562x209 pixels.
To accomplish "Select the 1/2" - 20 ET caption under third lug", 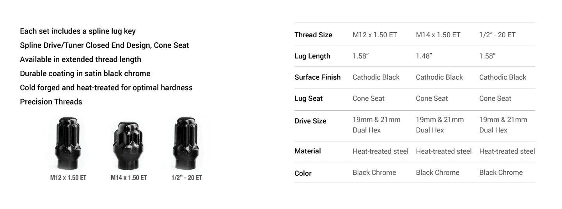I will tap(186, 178).
